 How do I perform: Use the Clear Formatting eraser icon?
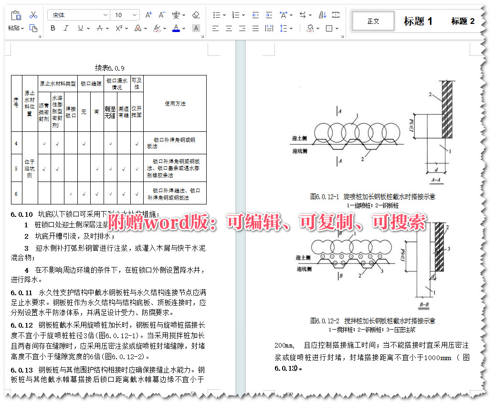pyautogui.click(x=195, y=15)
